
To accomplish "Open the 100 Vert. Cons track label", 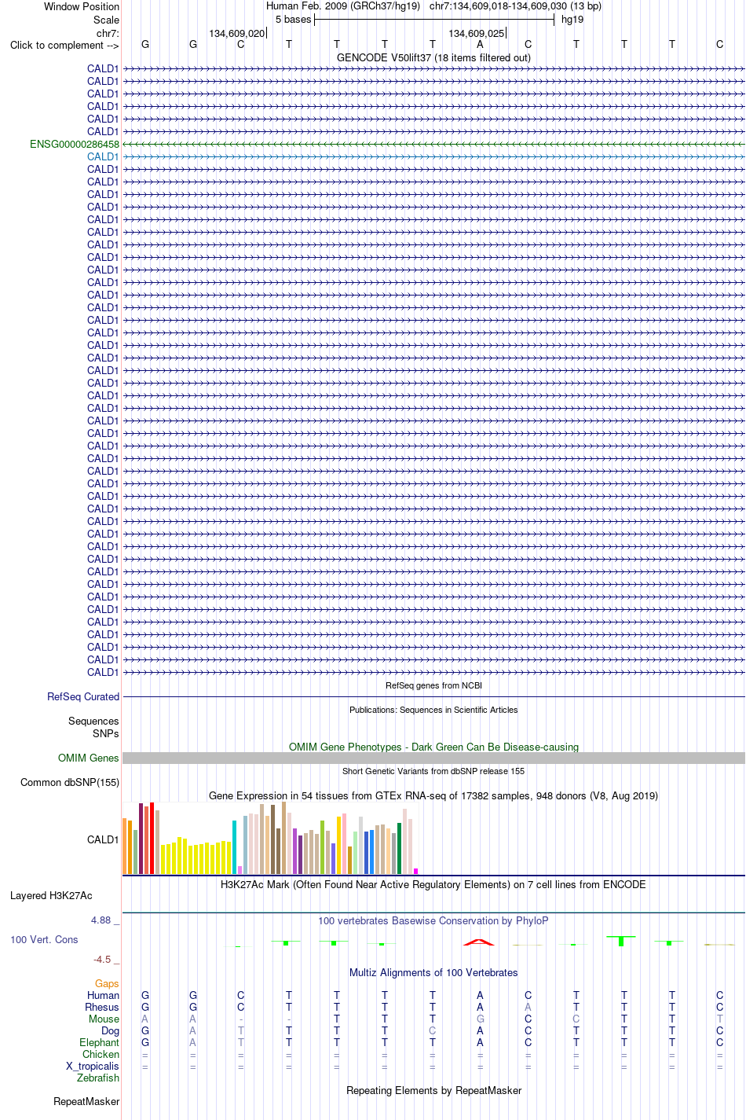I will click(44, 939).
